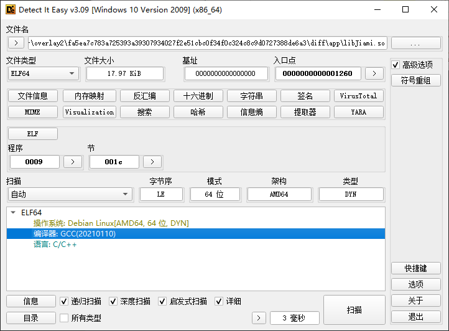This screenshot has width=449, height=331.
Task: Click the browse '...' button for file name
Action: 415,43
